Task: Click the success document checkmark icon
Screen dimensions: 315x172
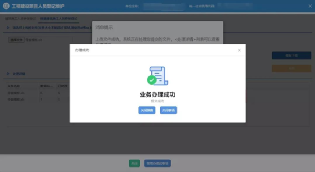Action: coord(158,76)
